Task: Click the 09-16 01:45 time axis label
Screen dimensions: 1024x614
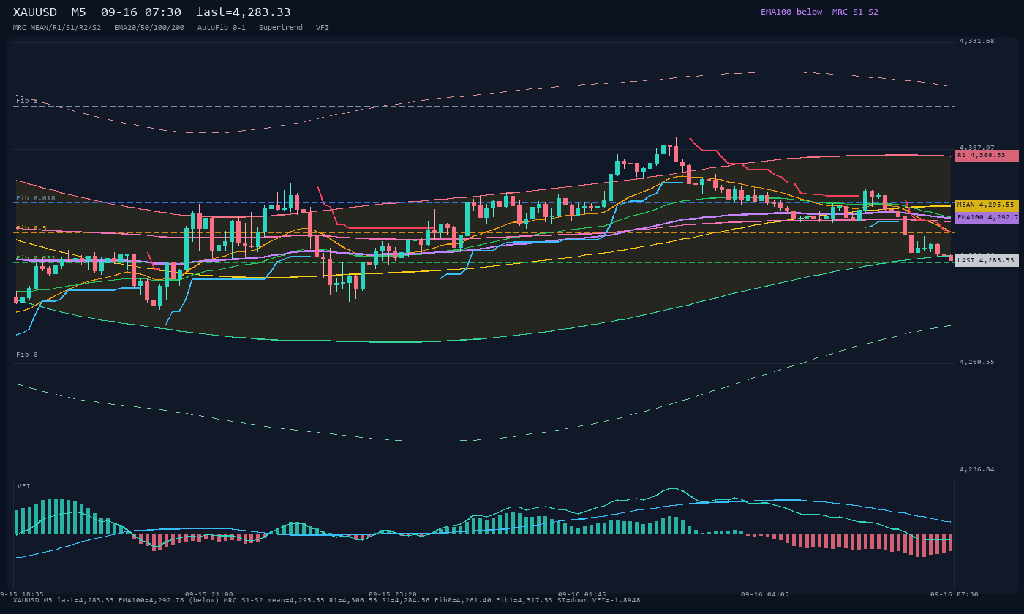Action: (582, 594)
